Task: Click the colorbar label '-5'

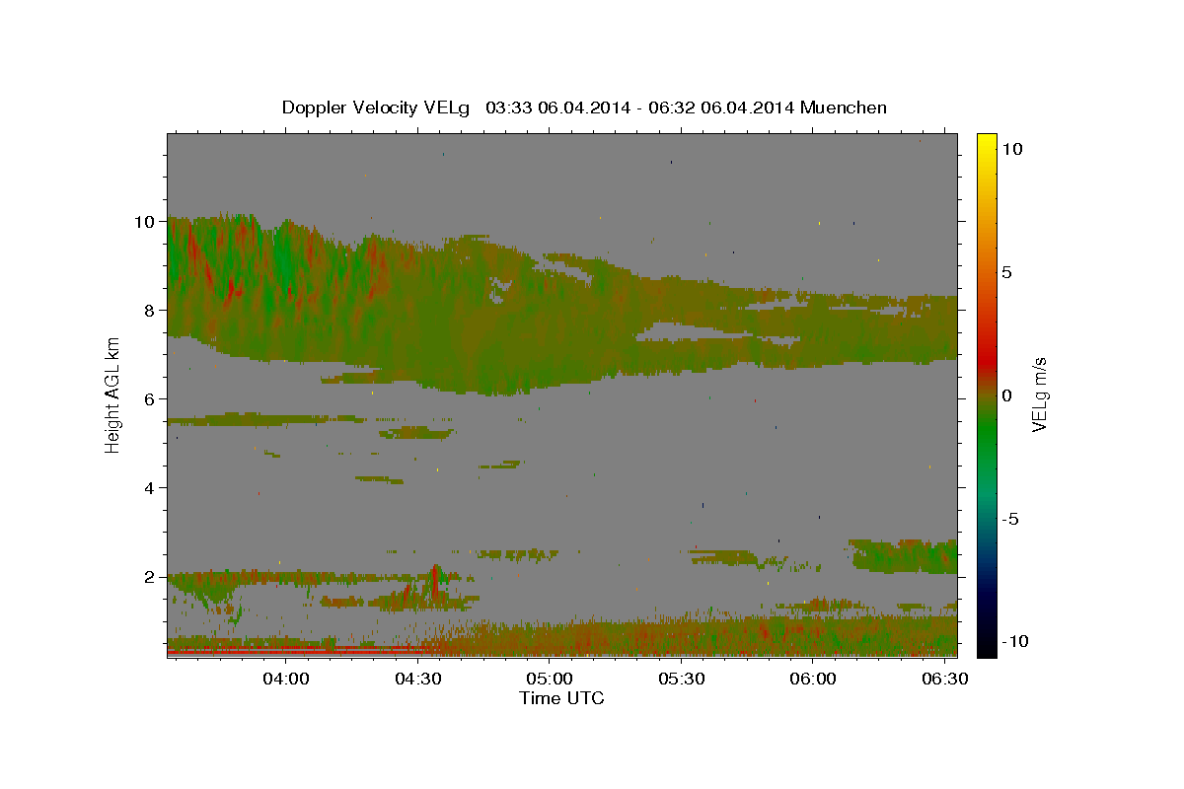Action: point(1012,519)
